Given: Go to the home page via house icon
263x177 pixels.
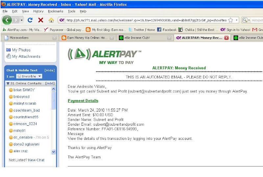Looking at the screenshot, I should click(x=51, y=20).
